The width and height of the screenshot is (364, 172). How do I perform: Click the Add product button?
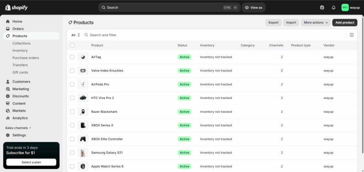pos(345,22)
